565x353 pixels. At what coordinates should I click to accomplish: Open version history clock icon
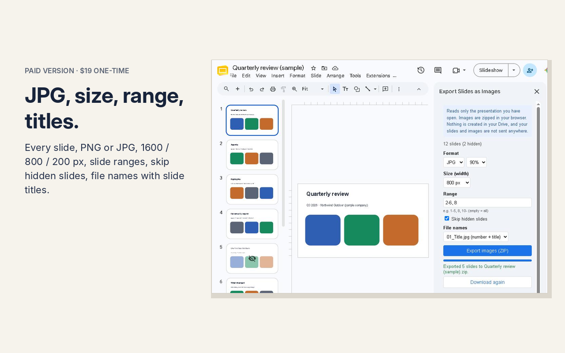[x=421, y=70]
